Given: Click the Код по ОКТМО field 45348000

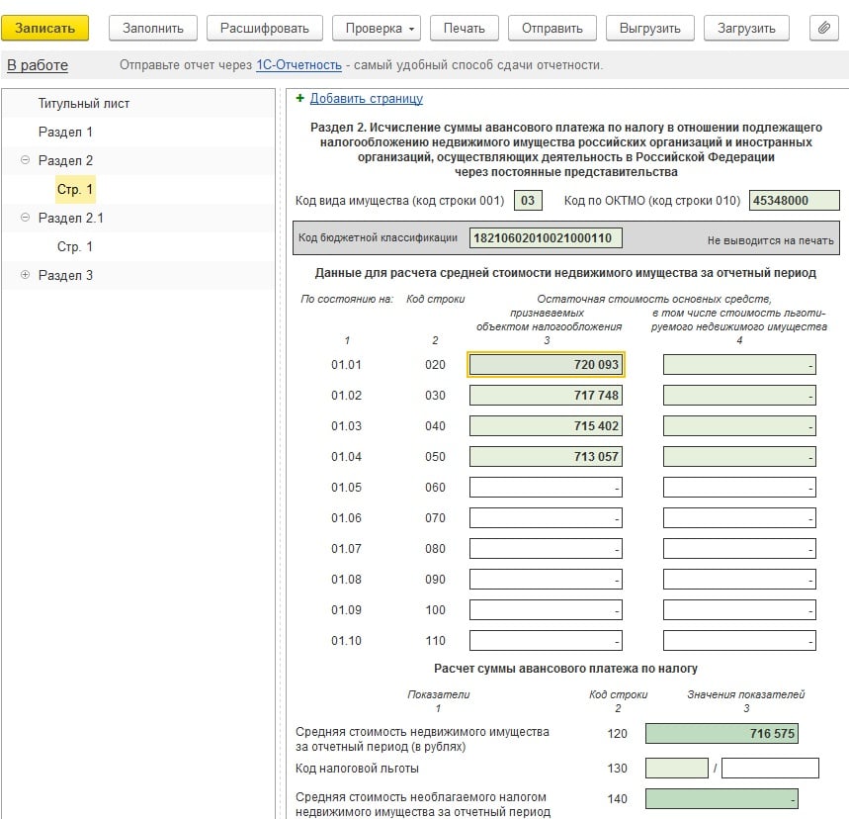Looking at the screenshot, I should (x=794, y=201).
